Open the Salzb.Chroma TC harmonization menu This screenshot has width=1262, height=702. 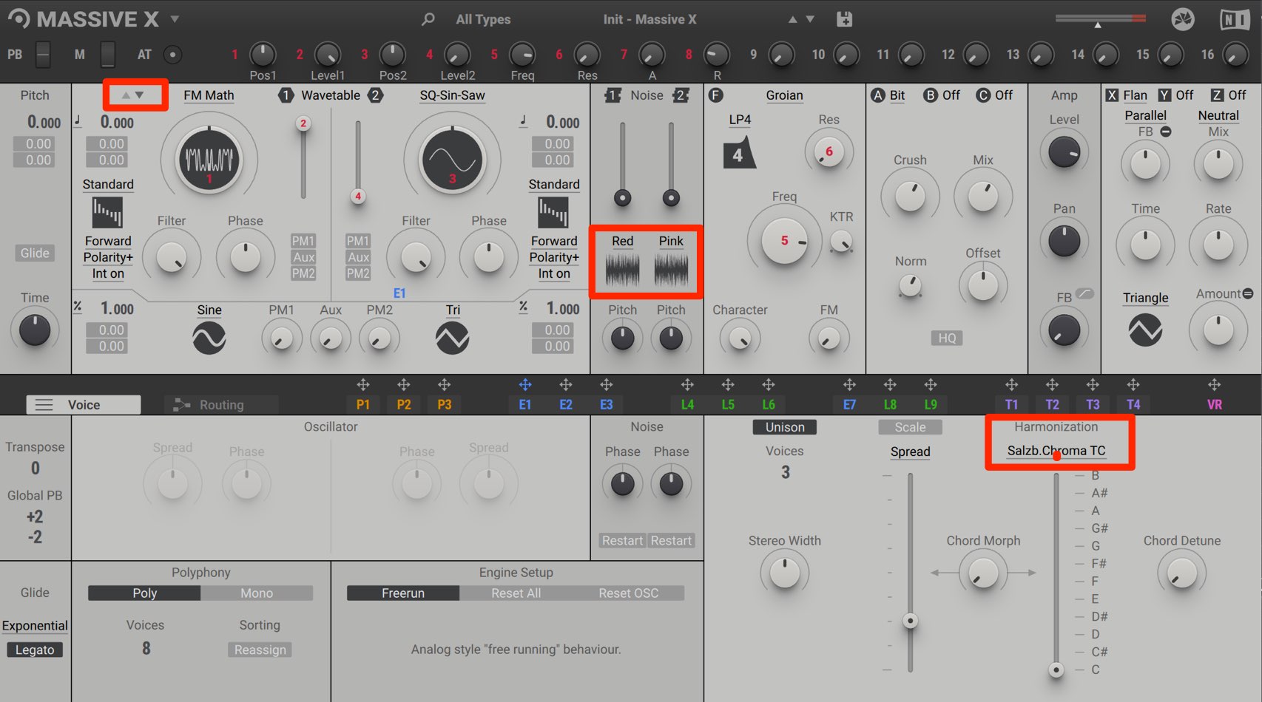[x=1056, y=451]
